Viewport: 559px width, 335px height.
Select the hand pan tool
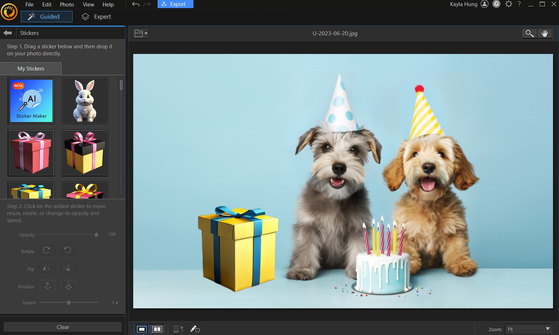tap(545, 33)
